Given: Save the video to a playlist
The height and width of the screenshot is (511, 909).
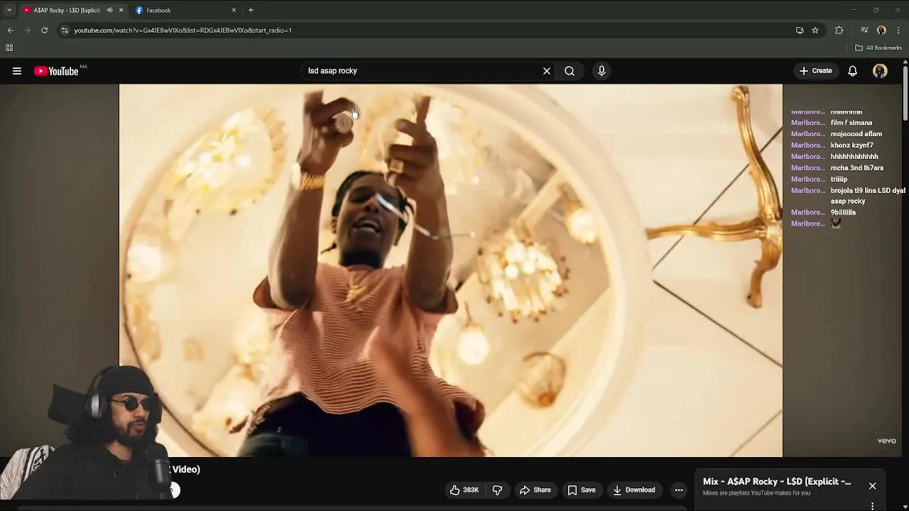Looking at the screenshot, I should pyautogui.click(x=582, y=490).
